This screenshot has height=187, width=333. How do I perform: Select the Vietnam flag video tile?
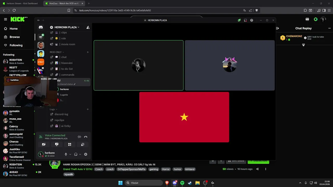184,117
